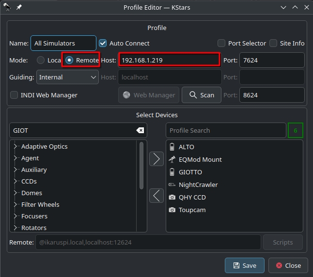Select GIOTTO in the profile list
The height and width of the screenshot is (277, 313).
(x=235, y=172)
